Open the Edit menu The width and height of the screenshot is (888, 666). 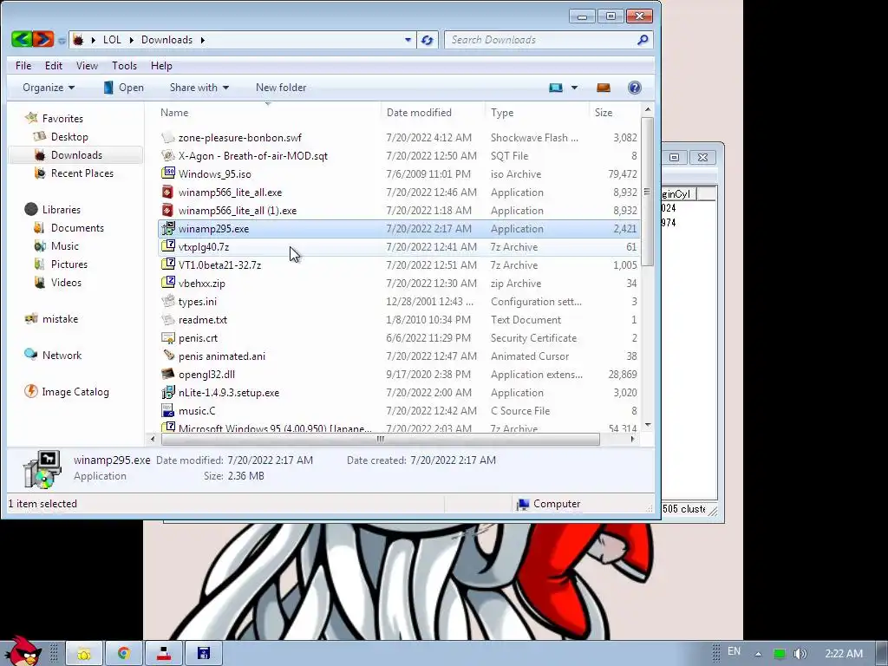[54, 66]
